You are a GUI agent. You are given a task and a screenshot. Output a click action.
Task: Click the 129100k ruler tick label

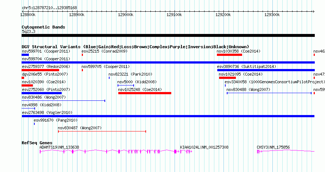click(174, 15)
